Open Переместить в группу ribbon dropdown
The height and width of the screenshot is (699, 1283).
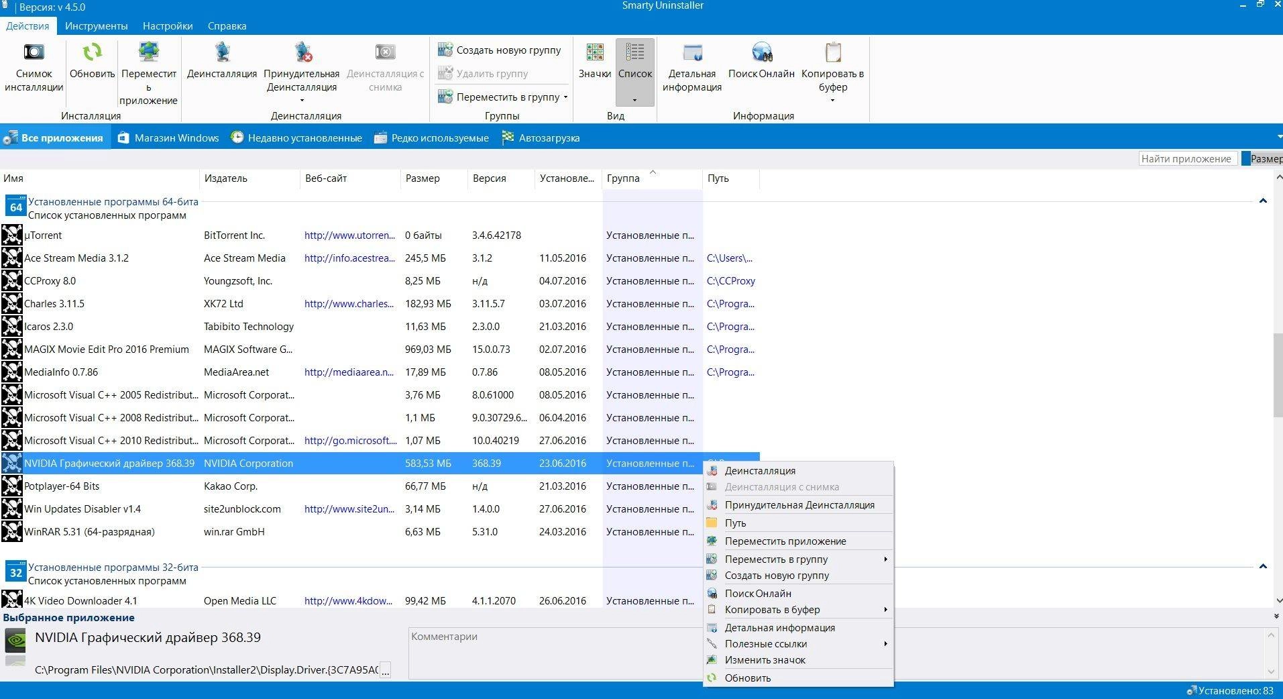tap(503, 97)
